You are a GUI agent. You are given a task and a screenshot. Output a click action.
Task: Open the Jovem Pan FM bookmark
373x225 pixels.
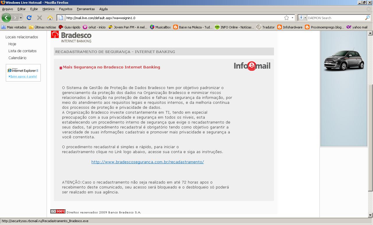click(x=128, y=27)
